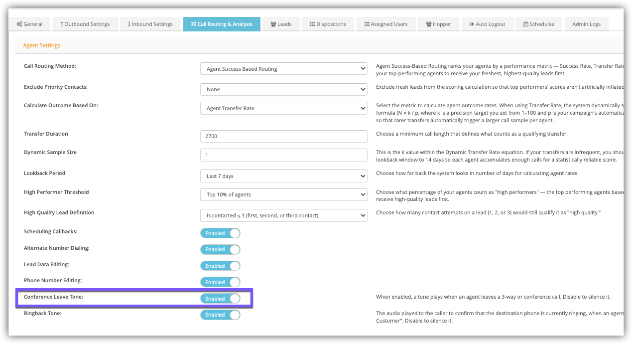Click the Agent Settings section heading
This screenshot has height=344, width=632.
pos(42,45)
